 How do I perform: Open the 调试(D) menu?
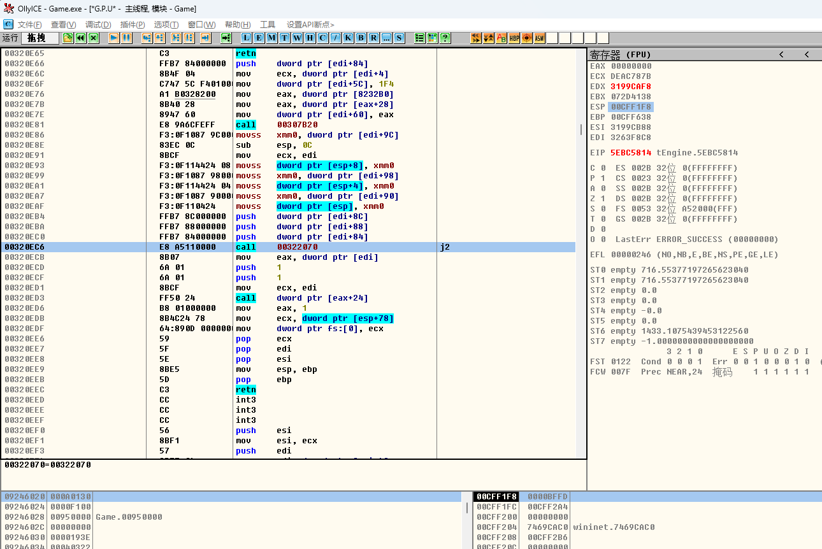(x=98, y=24)
